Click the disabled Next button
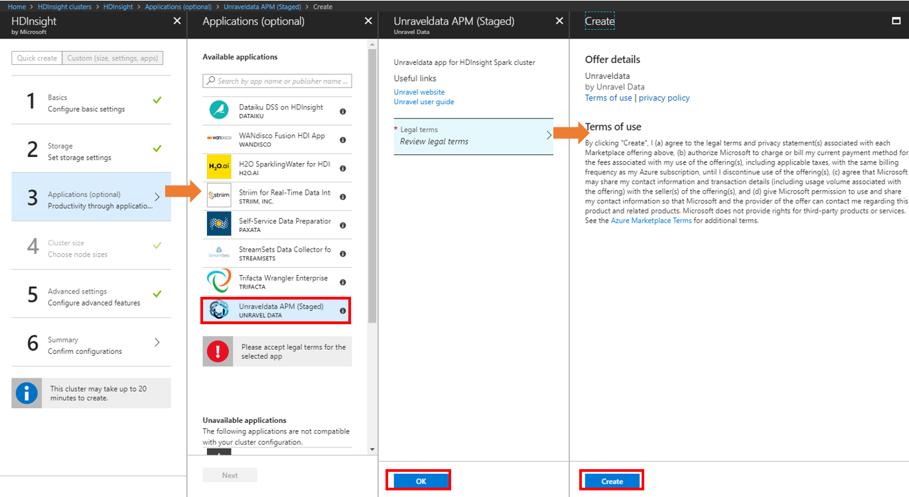 230,475
